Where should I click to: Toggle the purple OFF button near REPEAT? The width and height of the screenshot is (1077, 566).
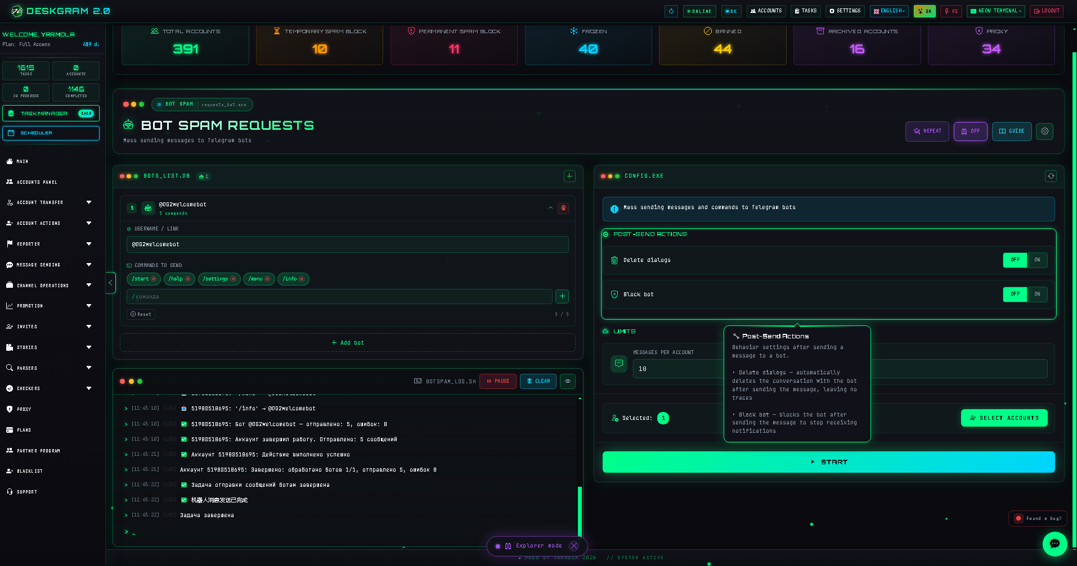[x=971, y=131]
